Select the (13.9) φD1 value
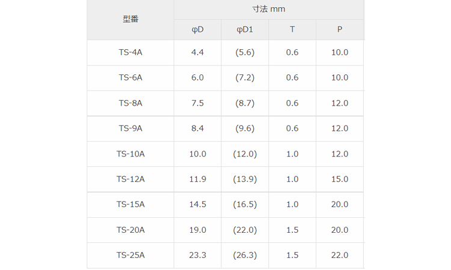Screen dimensions: 451x270 pos(245,179)
